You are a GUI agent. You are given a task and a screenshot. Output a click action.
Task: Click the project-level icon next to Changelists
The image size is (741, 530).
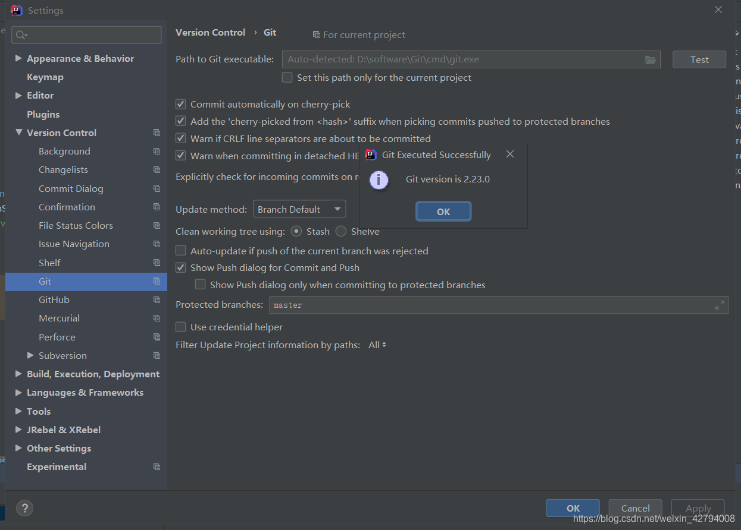click(157, 169)
